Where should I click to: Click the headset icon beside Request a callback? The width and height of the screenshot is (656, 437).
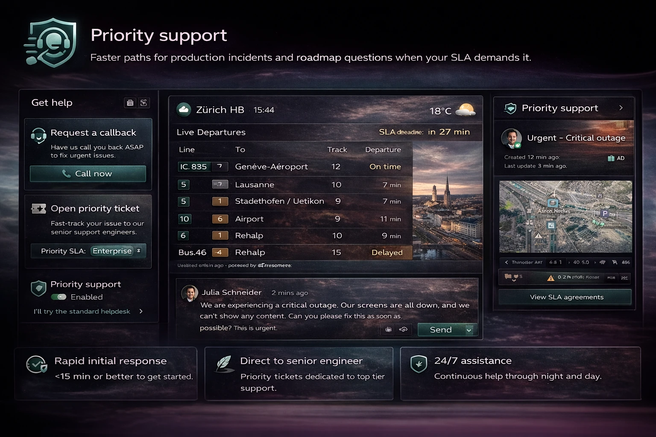pyautogui.click(x=39, y=136)
